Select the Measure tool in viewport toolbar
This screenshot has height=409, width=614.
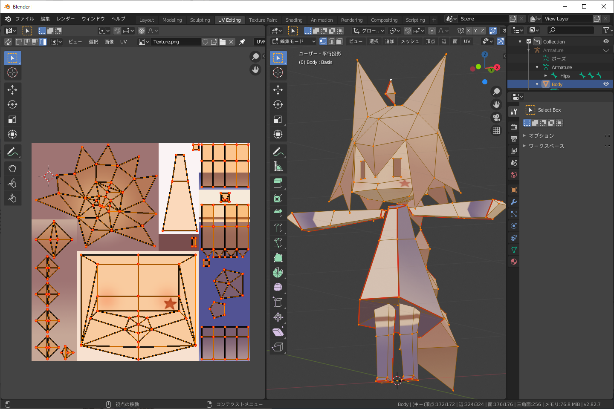click(x=278, y=167)
